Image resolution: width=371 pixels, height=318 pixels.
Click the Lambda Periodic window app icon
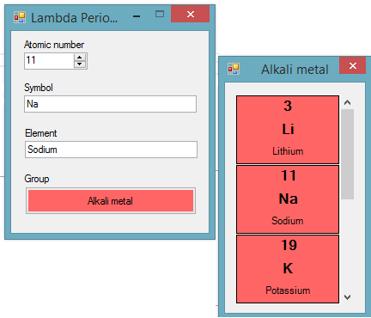click(x=20, y=17)
